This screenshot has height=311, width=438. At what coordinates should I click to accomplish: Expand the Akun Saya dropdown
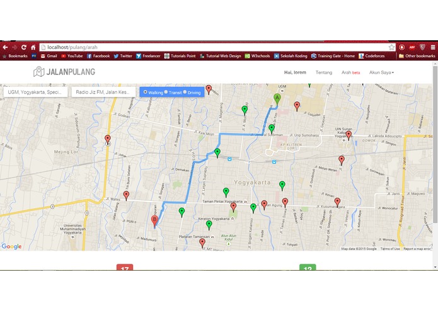pyautogui.click(x=381, y=72)
